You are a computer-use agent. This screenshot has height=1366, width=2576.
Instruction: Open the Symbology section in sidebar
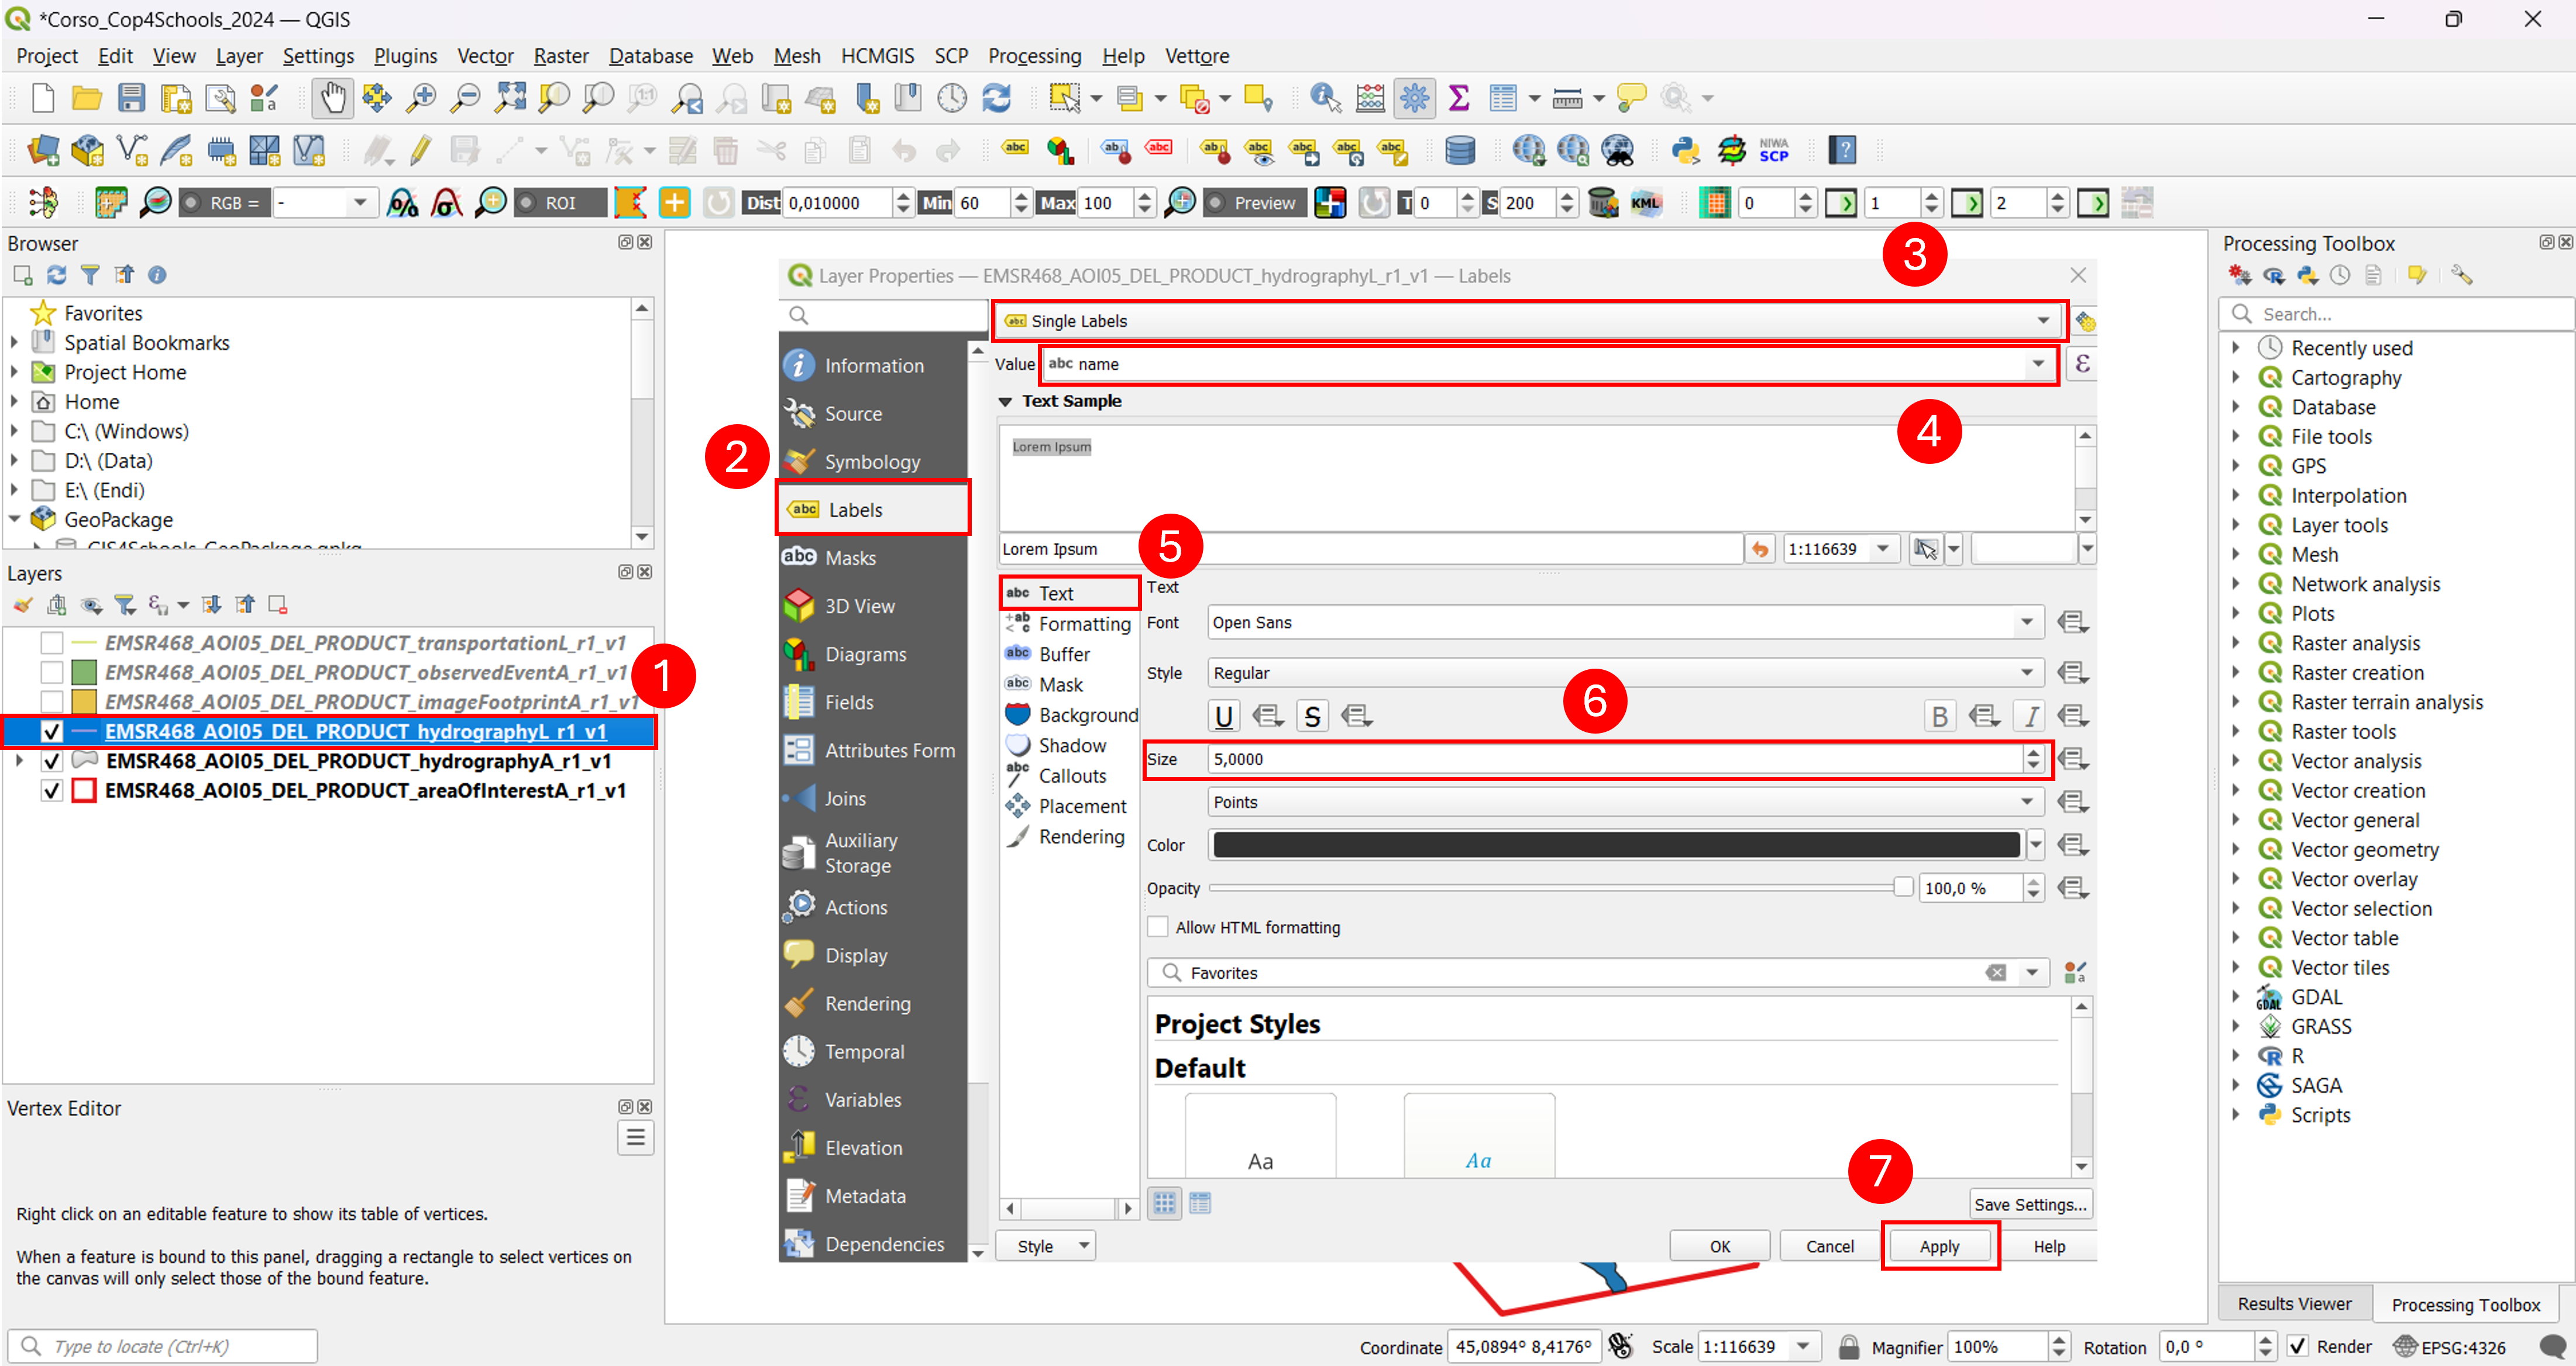871,461
